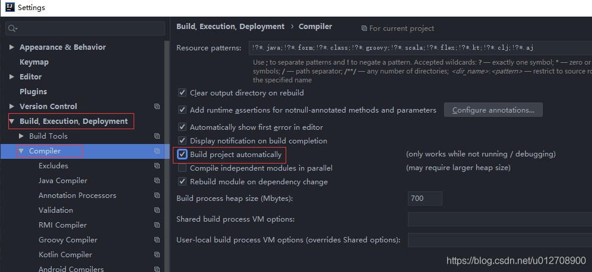The width and height of the screenshot is (592, 272).
Task: Expand the Appearance & Behavior section
Action: [x=12, y=47]
